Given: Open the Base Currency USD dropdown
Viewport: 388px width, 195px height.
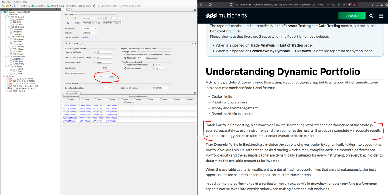Looking at the screenshot, I should (107, 68).
